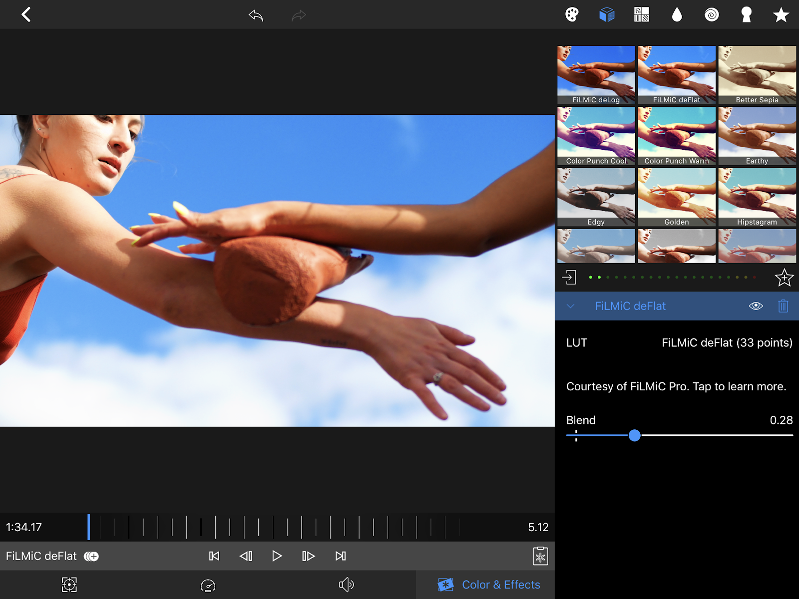Click the current timecode 1:34.17

24,527
